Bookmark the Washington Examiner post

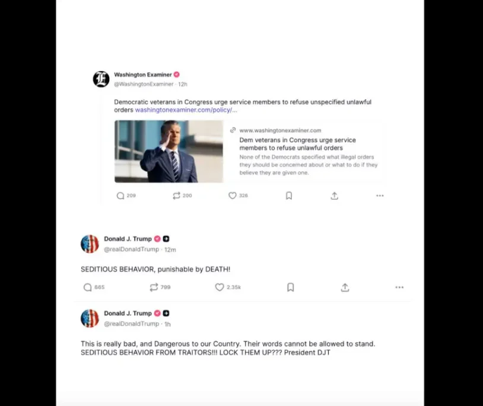[x=289, y=196]
